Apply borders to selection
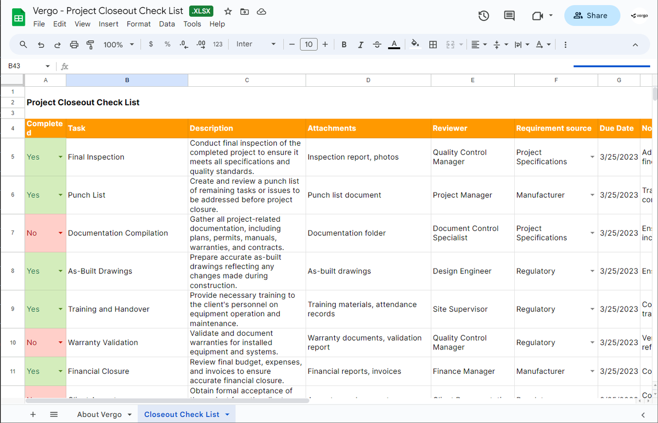 433,44
